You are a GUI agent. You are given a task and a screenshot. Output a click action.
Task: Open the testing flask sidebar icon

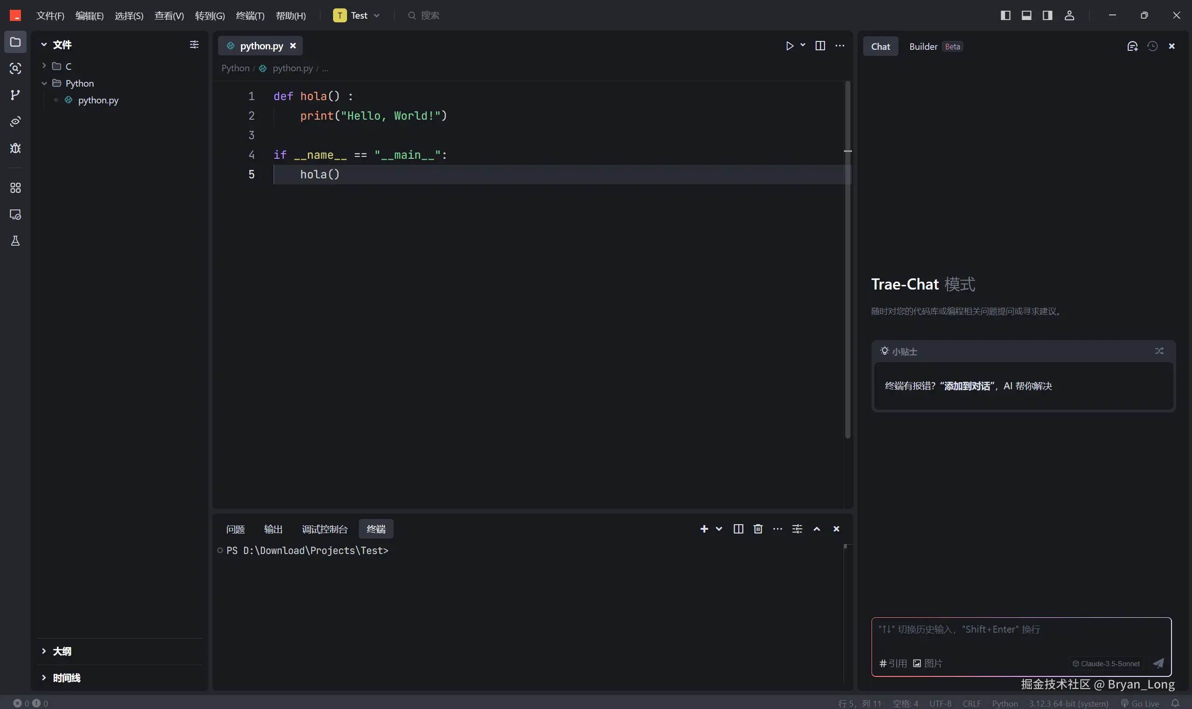[x=15, y=241]
